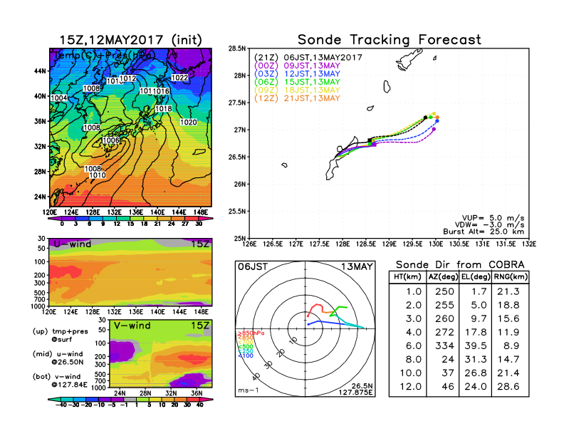Click the "44N" label on temperature map
This screenshot has height=436, width=564.
tap(40, 71)
